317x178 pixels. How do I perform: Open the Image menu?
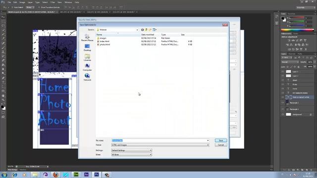(x=22, y=2)
